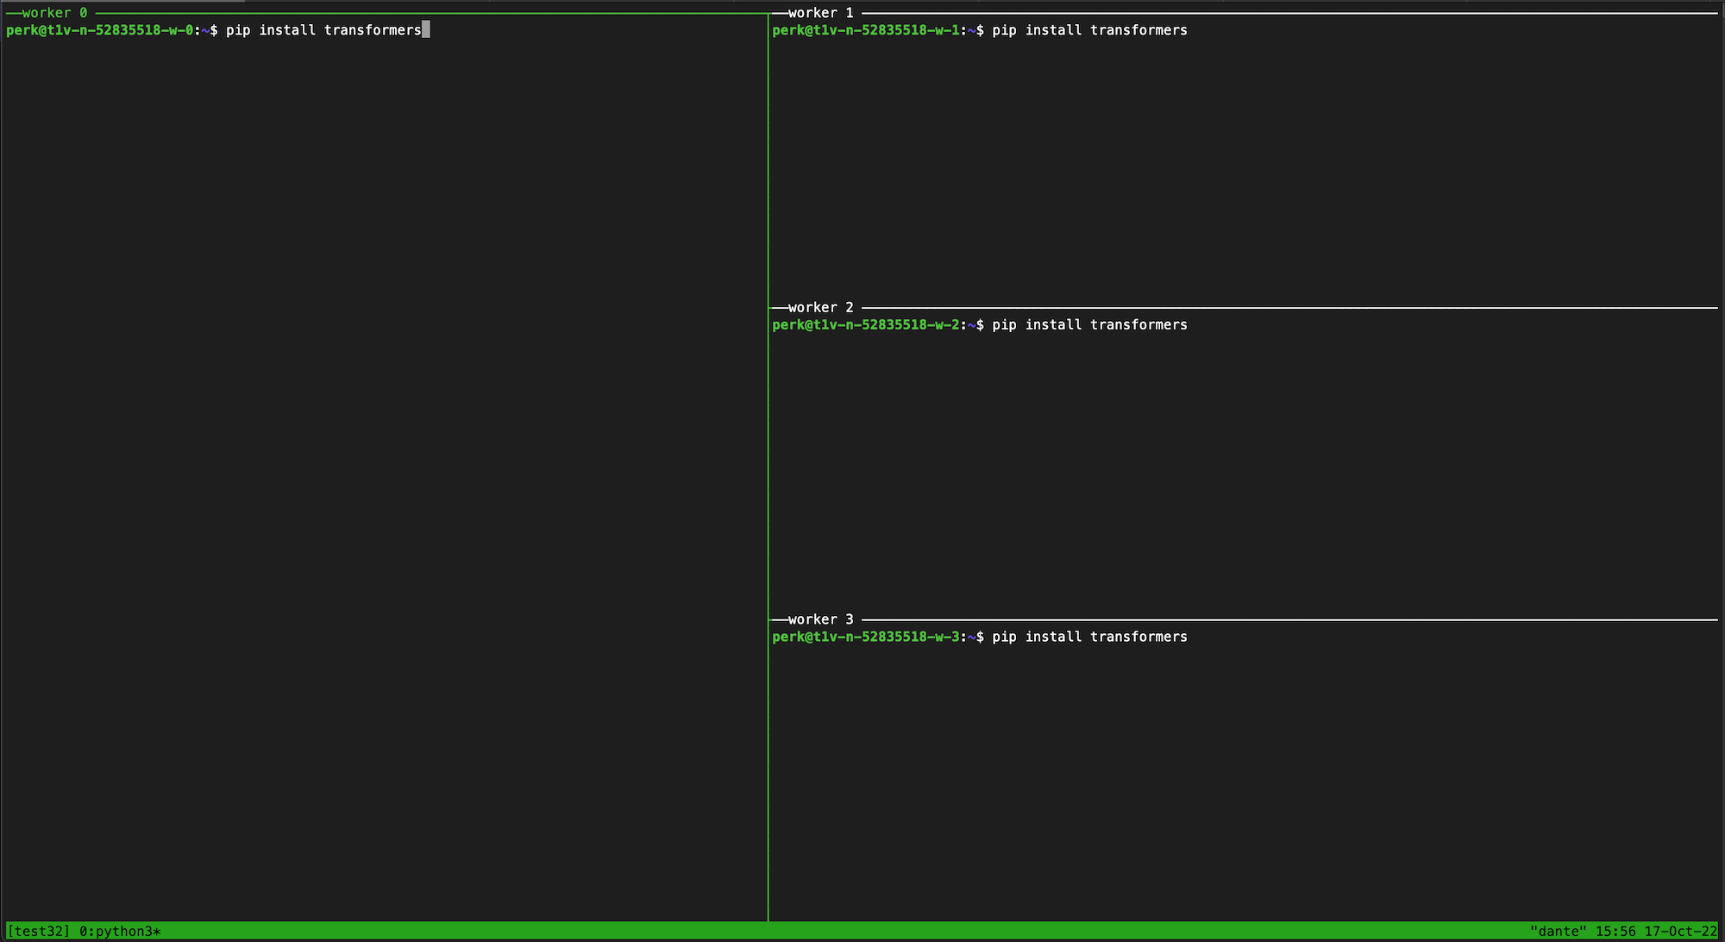Click pip install command in worker 3
Image resolution: width=1725 pixels, height=942 pixels.
tap(1089, 637)
